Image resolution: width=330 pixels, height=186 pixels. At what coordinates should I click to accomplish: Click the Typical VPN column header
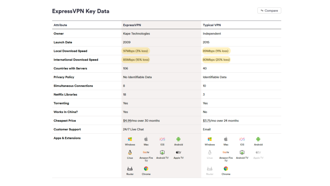tap(212, 25)
